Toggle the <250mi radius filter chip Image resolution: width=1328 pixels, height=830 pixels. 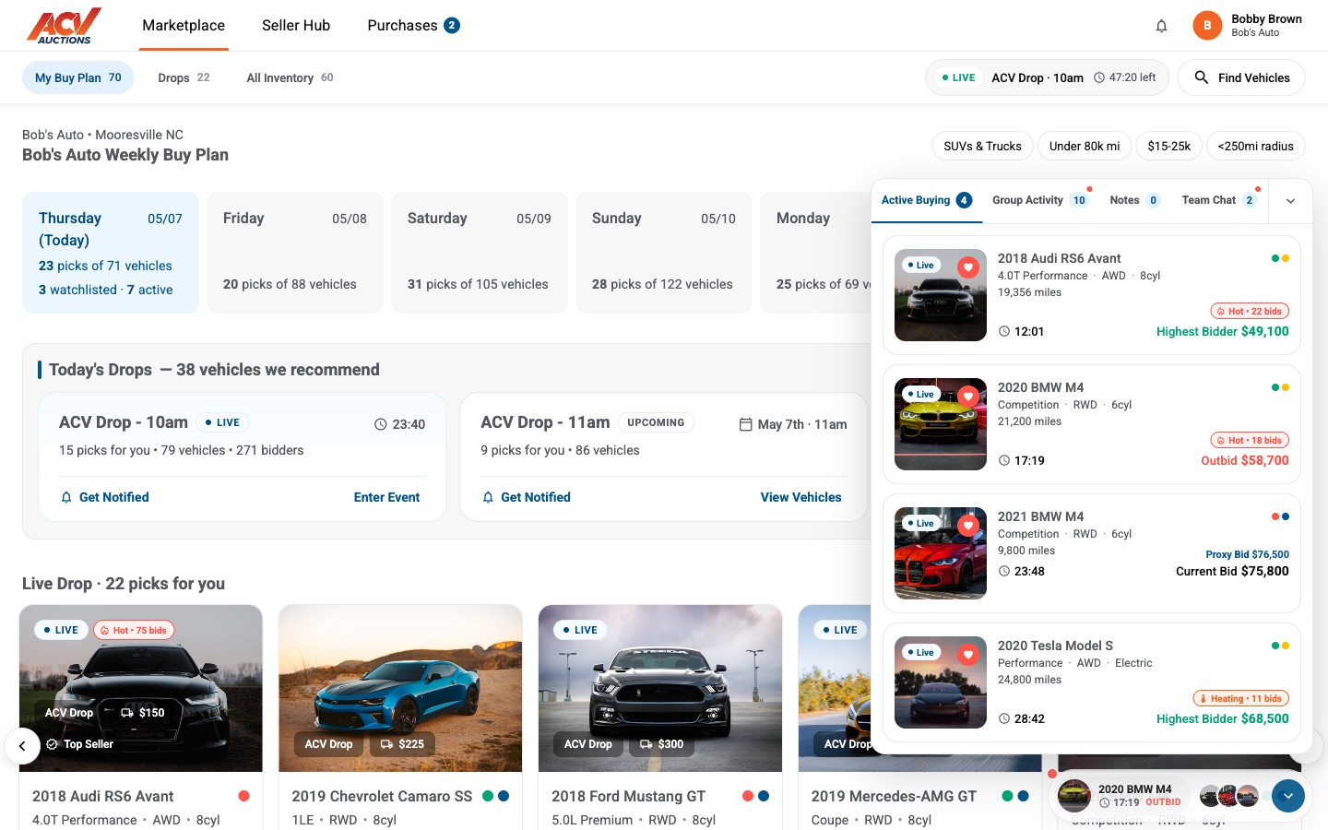pos(1255,146)
